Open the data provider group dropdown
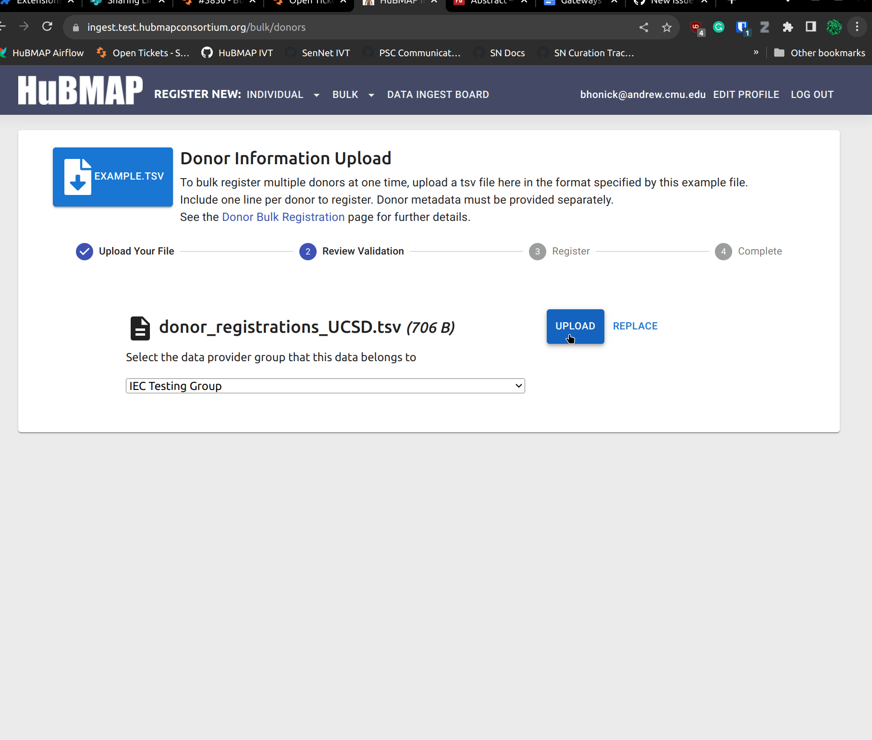The image size is (872, 740). click(x=325, y=386)
